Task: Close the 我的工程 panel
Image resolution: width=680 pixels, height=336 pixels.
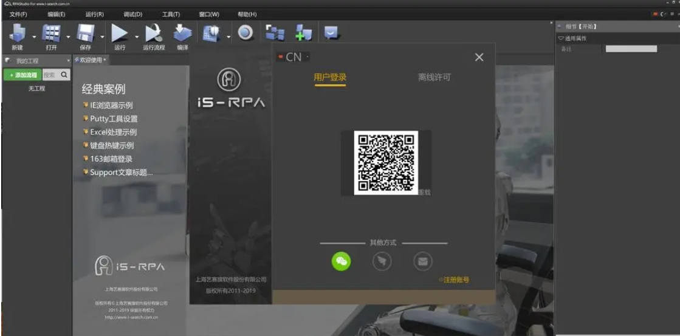Action: (68, 61)
